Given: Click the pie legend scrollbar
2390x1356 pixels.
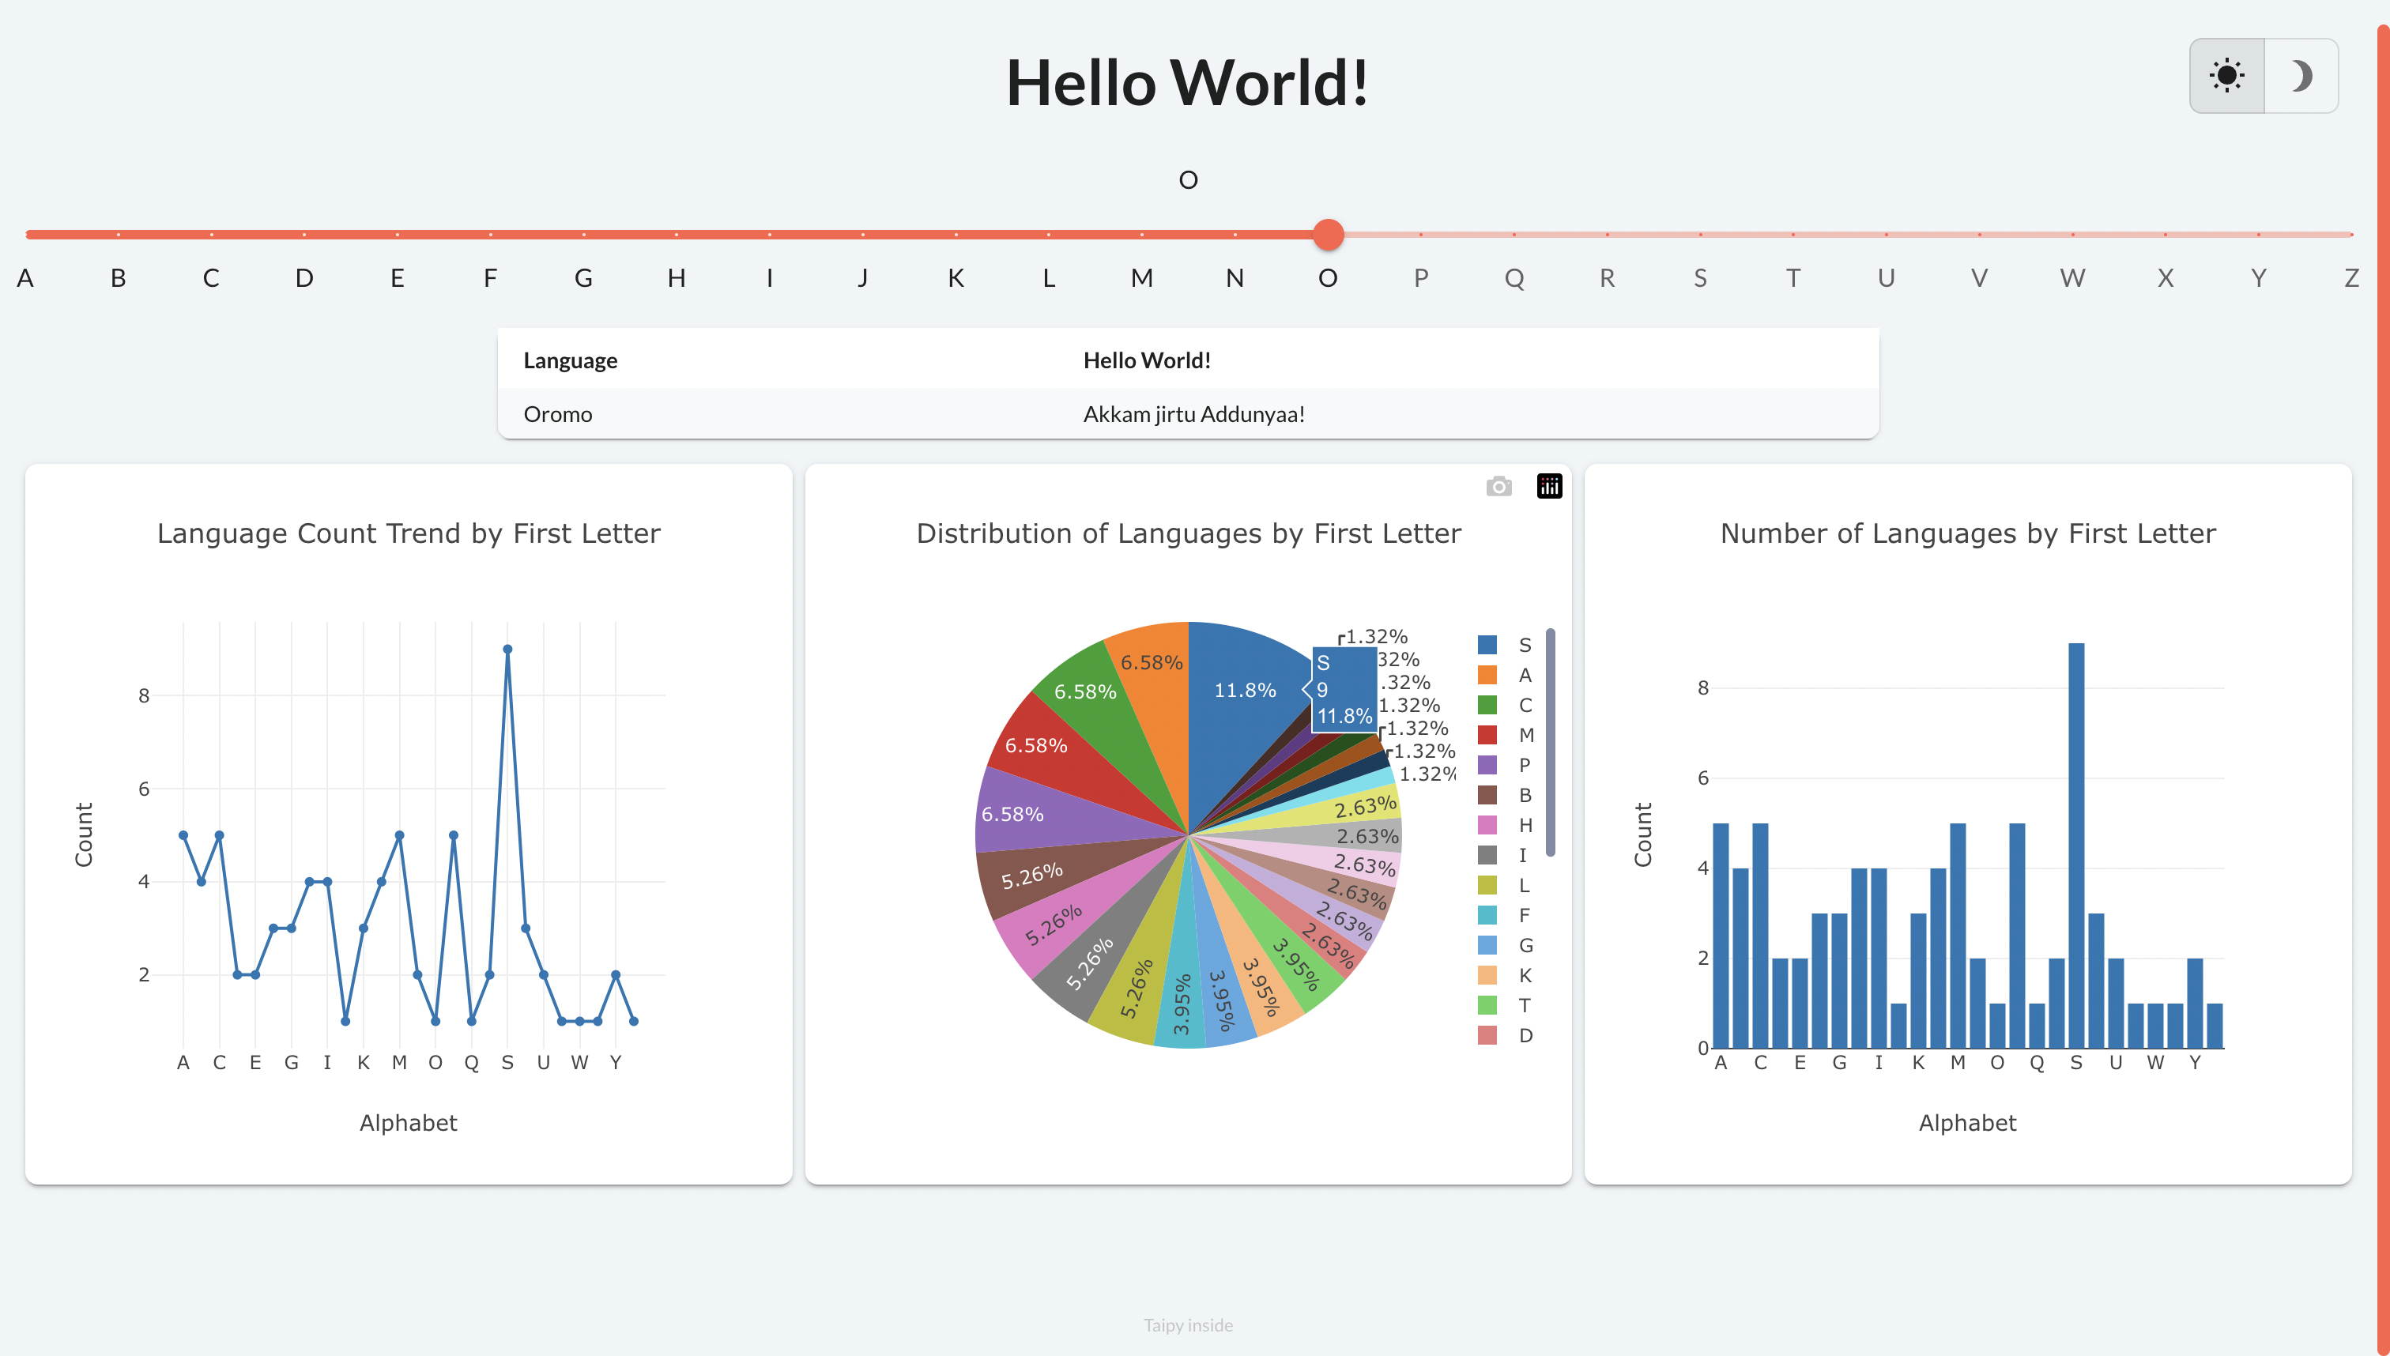Looking at the screenshot, I should [x=1550, y=740].
